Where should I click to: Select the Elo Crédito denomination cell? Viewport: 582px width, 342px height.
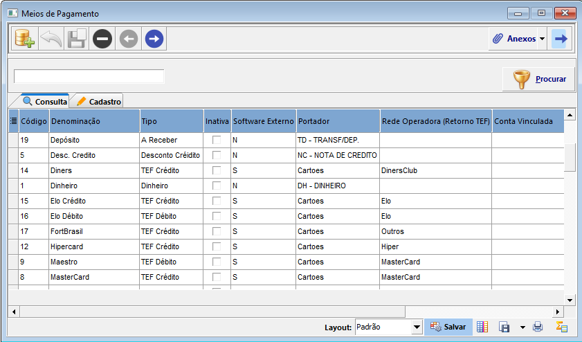(94, 201)
